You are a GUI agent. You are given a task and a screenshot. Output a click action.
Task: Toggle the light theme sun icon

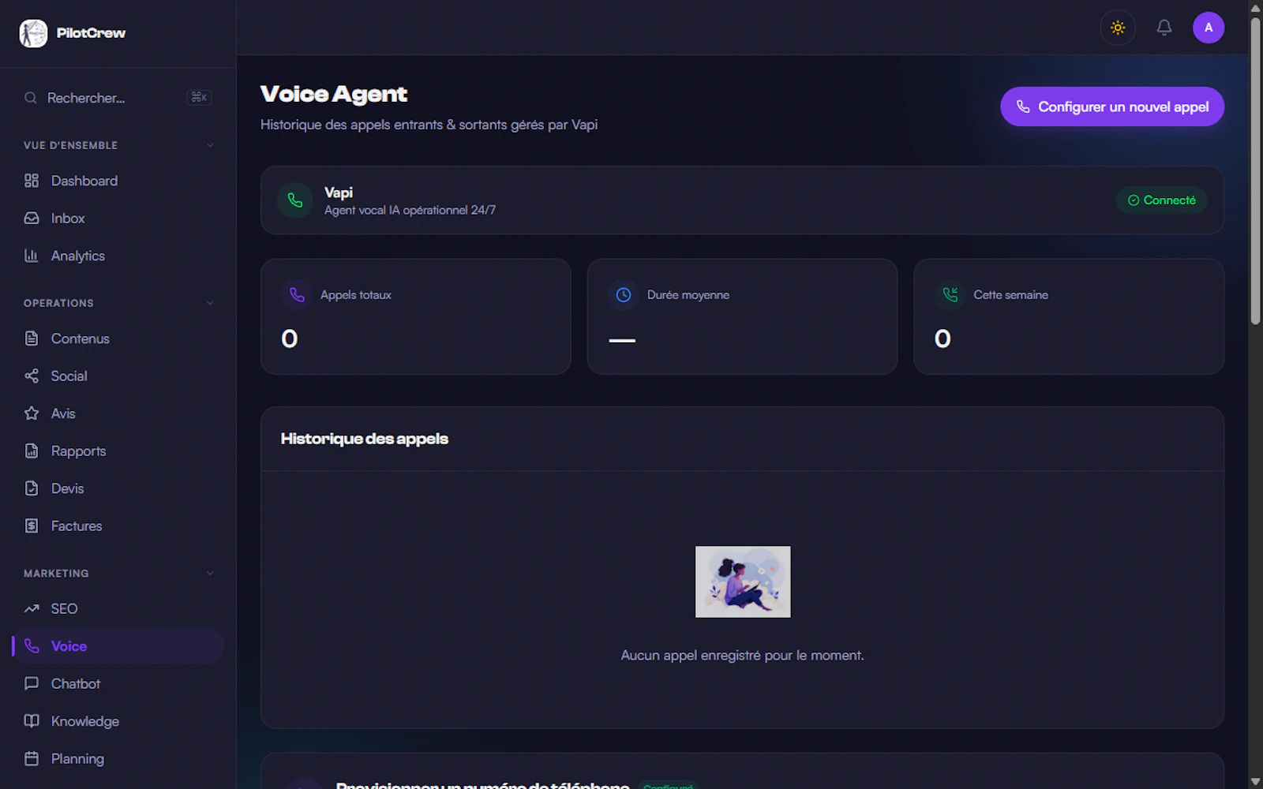click(1118, 28)
